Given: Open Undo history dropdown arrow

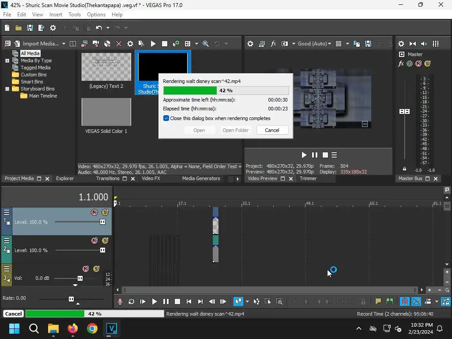Looking at the screenshot, I should coord(108,28).
